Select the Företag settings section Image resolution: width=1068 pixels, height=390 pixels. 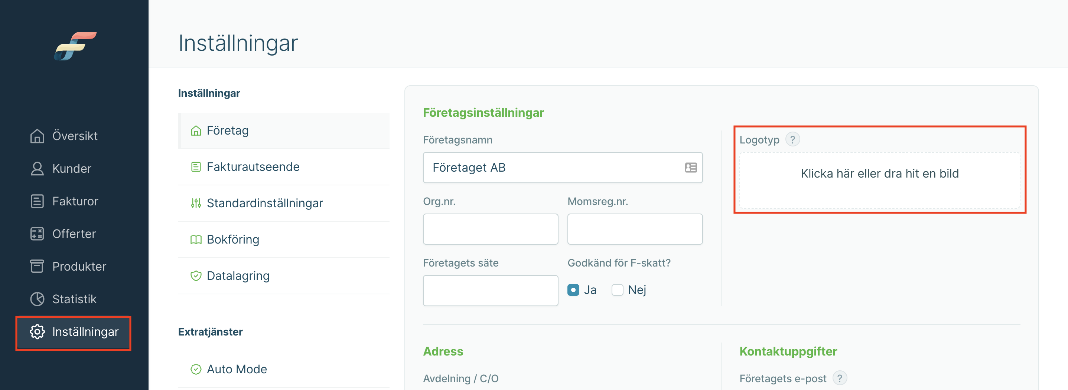pos(284,130)
